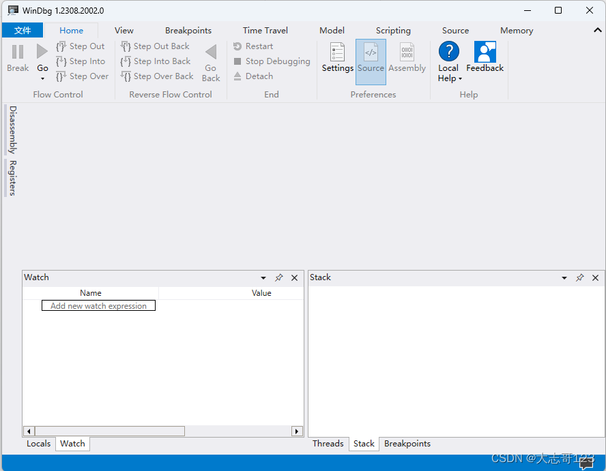
Task: Click the Watch horizontal scrollbar thumb
Action: point(110,431)
